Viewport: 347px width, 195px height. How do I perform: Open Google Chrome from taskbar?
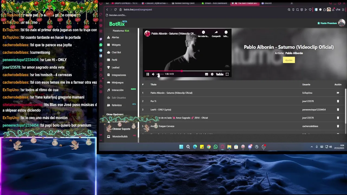pos(209,147)
